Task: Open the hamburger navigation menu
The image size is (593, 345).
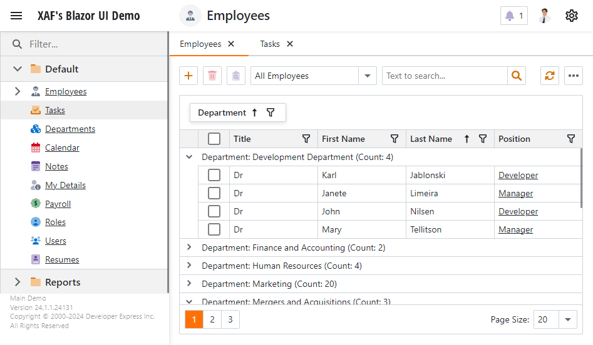Action: click(16, 16)
